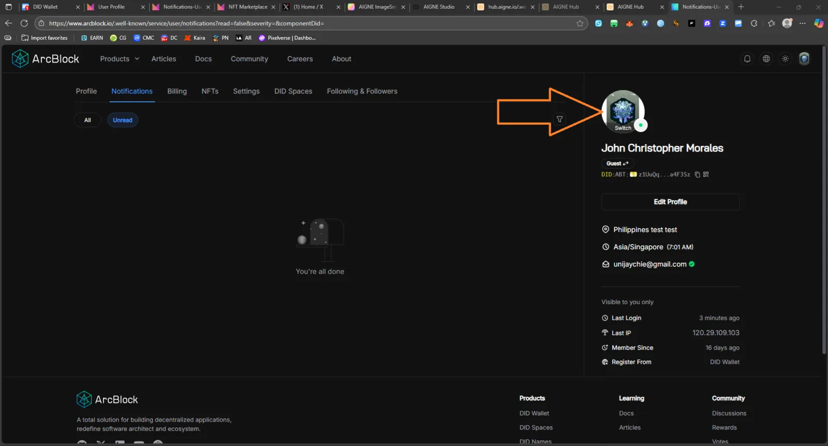
Task: Open the Careers page link
Action: (x=300, y=59)
